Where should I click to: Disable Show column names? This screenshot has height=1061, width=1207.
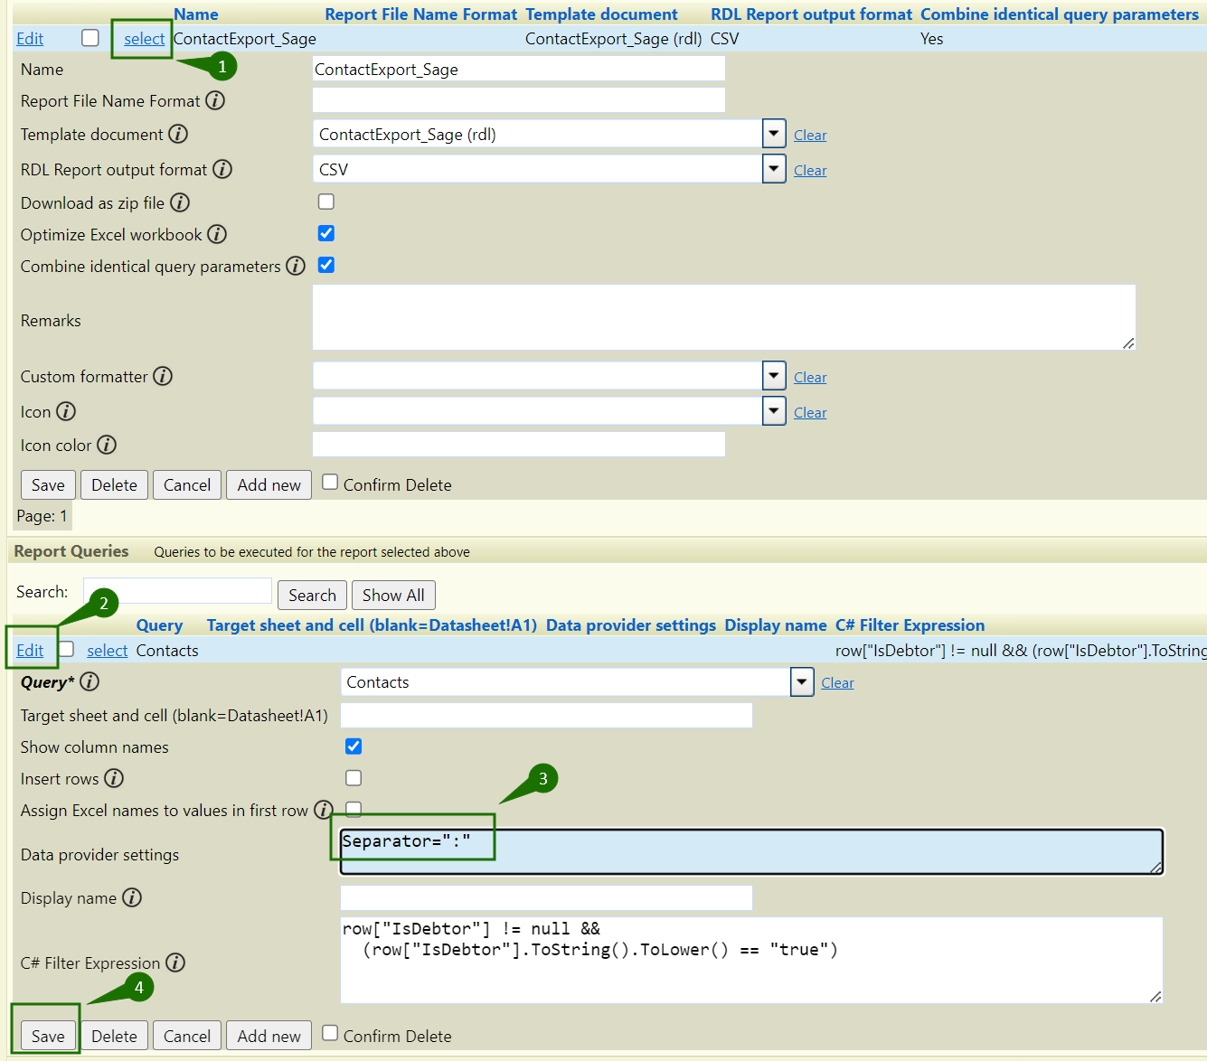tap(353, 746)
